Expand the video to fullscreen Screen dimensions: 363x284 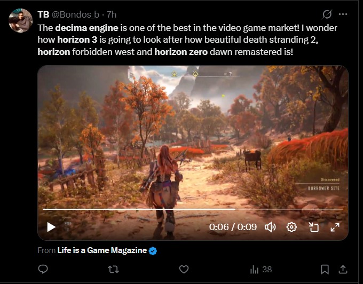[335, 227]
